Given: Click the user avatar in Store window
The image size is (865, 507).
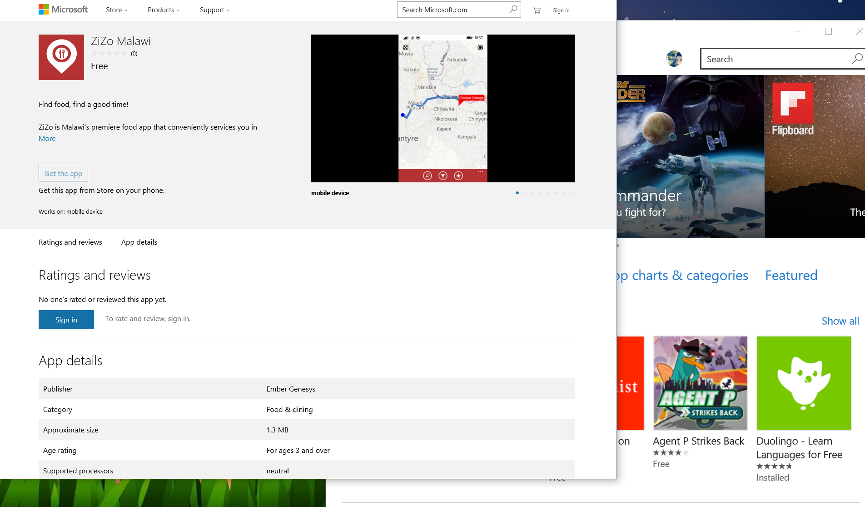Looking at the screenshot, I should pos(674,59).
